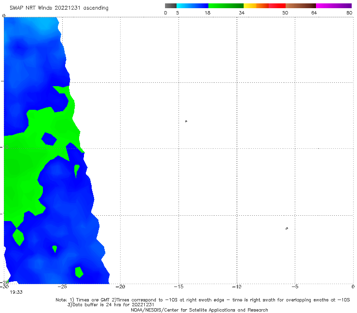The image size is (357, 313).
Task: Click the longitude axis label '-5'
Action: pos(295,287)
